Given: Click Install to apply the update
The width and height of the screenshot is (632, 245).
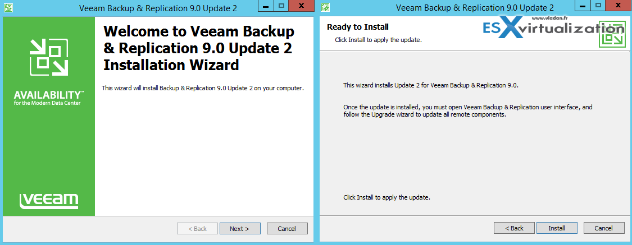Looking at the screenshot, I should point(557,228).
